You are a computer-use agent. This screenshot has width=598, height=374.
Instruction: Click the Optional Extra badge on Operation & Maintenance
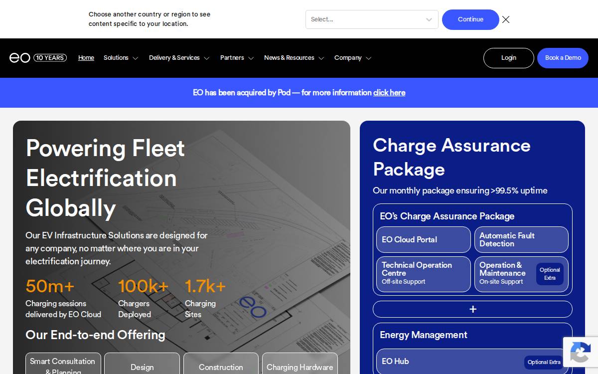(x=550, y=274)
